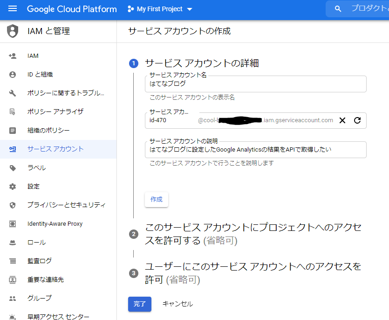
Task: Open the My First Project project selector
Action: click(x=160, y=8)
